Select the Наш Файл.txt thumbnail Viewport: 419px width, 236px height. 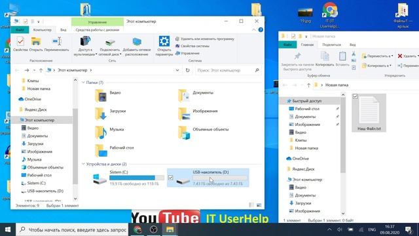point(369,111)
